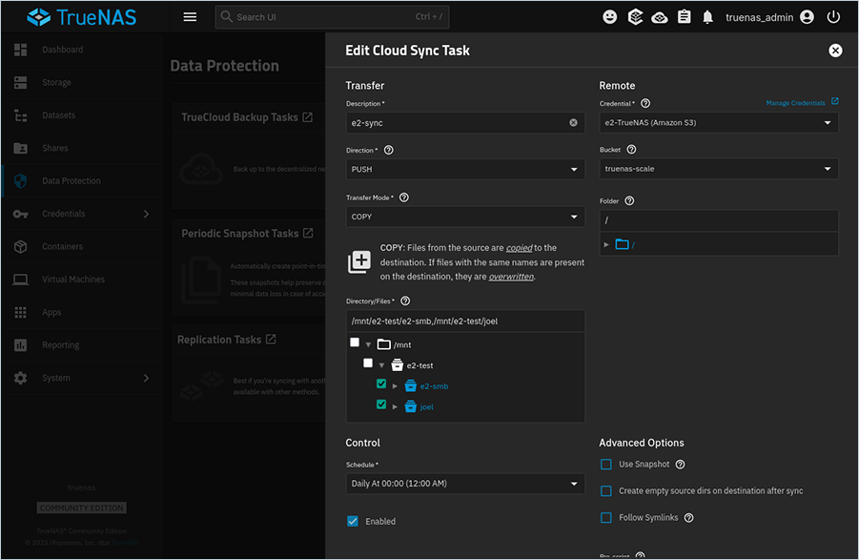Screen dimensions: 859x560
Task: Expand the joel dataset tree node
Action: pyautogui.click(x=396, y=406)
